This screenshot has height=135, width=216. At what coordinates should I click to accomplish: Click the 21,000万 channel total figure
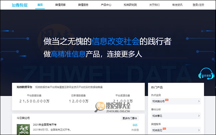(123, 101)
